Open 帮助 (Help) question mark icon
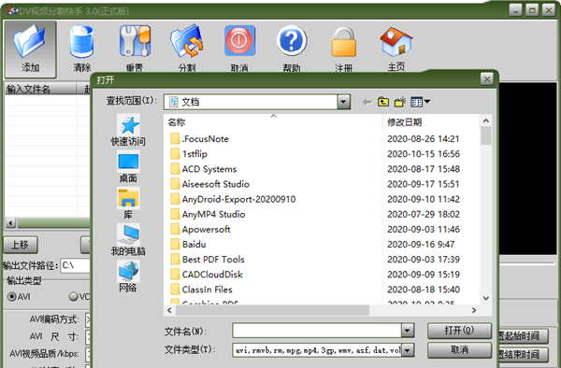The width and height of the screenshot is (561, 368). tap(292, 40)
